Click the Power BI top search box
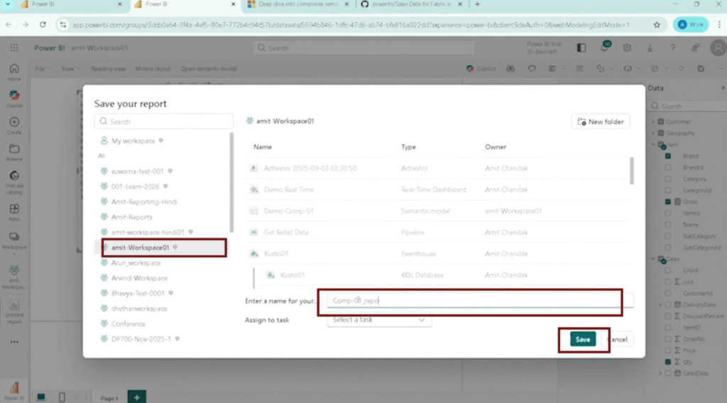The height and width of the screenshot is (403, 727). tap(363, 48)
